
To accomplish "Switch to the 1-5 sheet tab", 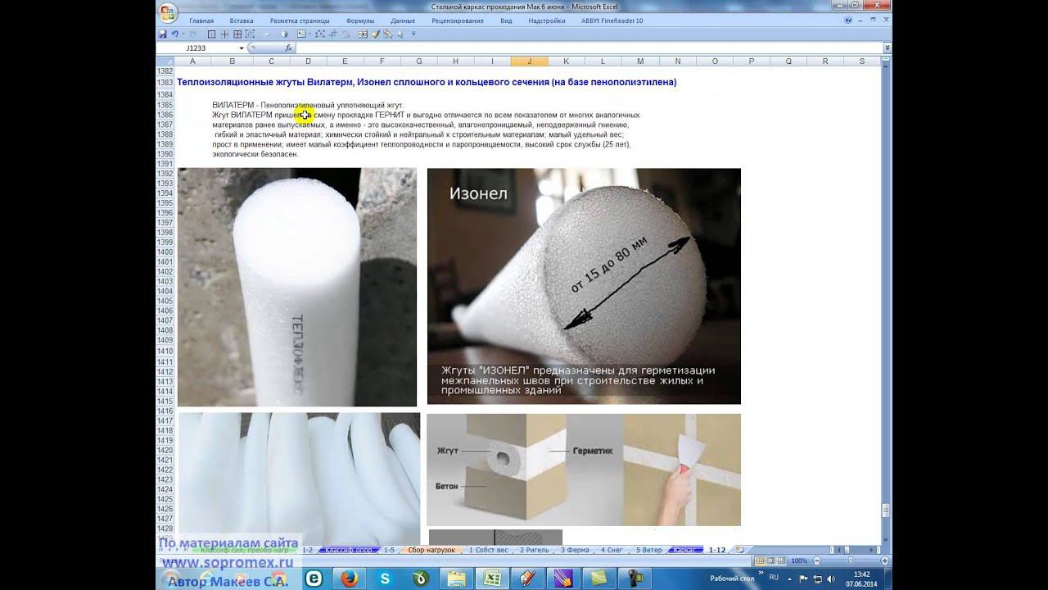I will pyautogui.click(x=389, y=550).
